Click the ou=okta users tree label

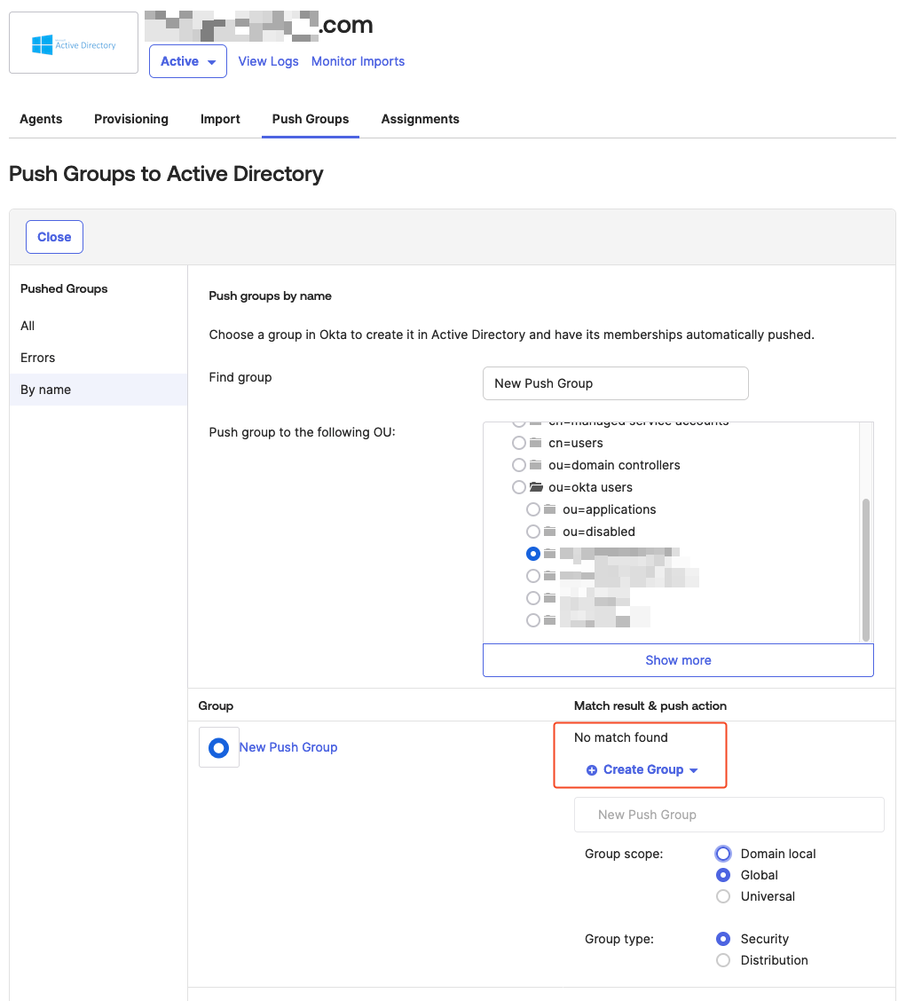click(591, 488)
